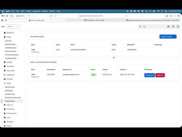Viewport: 182px width, 137px height.
Task: Click the Bank dollar icon
Action: [x=5, y=83]
